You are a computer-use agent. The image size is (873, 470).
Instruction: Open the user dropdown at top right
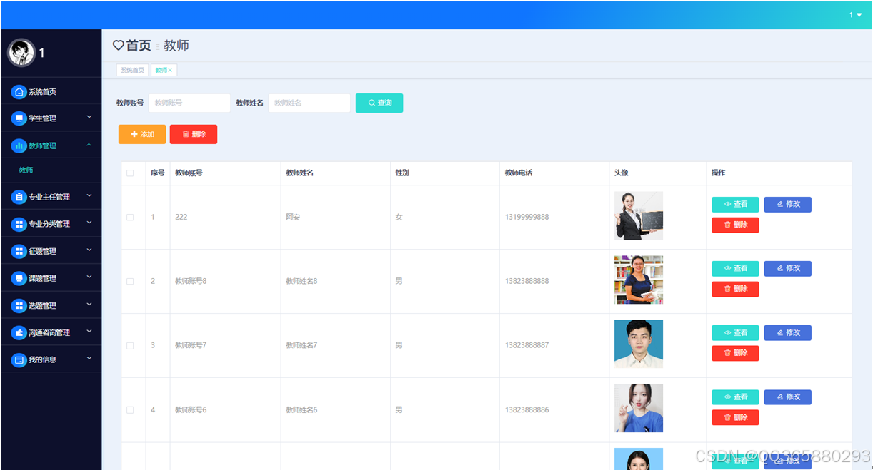[x=855, y=15]
